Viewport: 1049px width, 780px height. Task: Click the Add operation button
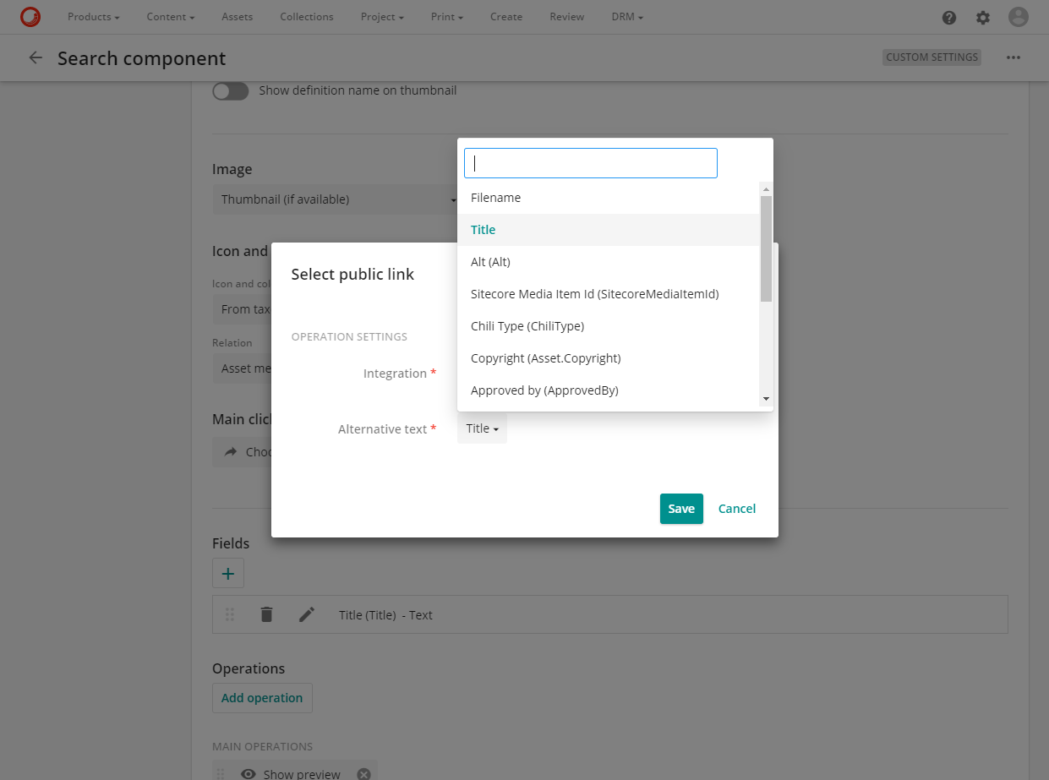(262, 697)
